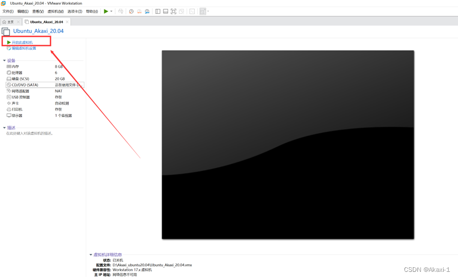Image resolution: width=458 pixels, height=277 pixels.
Task: Open the power options dropdown arrow
Action: (x=111, y=11)
